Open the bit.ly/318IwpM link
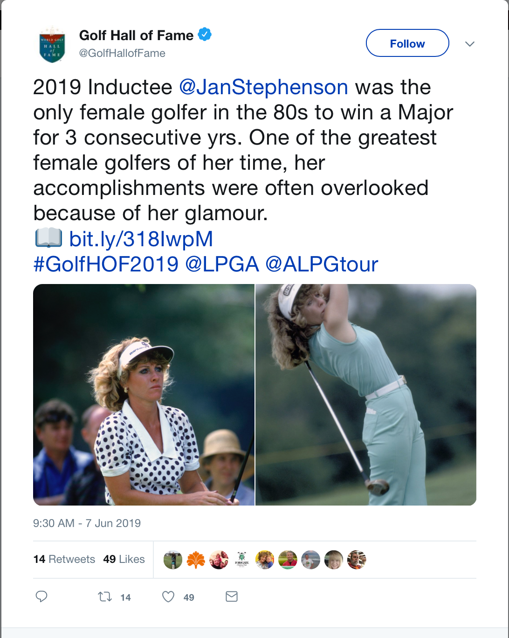The image size is (509, 638). 141,239
